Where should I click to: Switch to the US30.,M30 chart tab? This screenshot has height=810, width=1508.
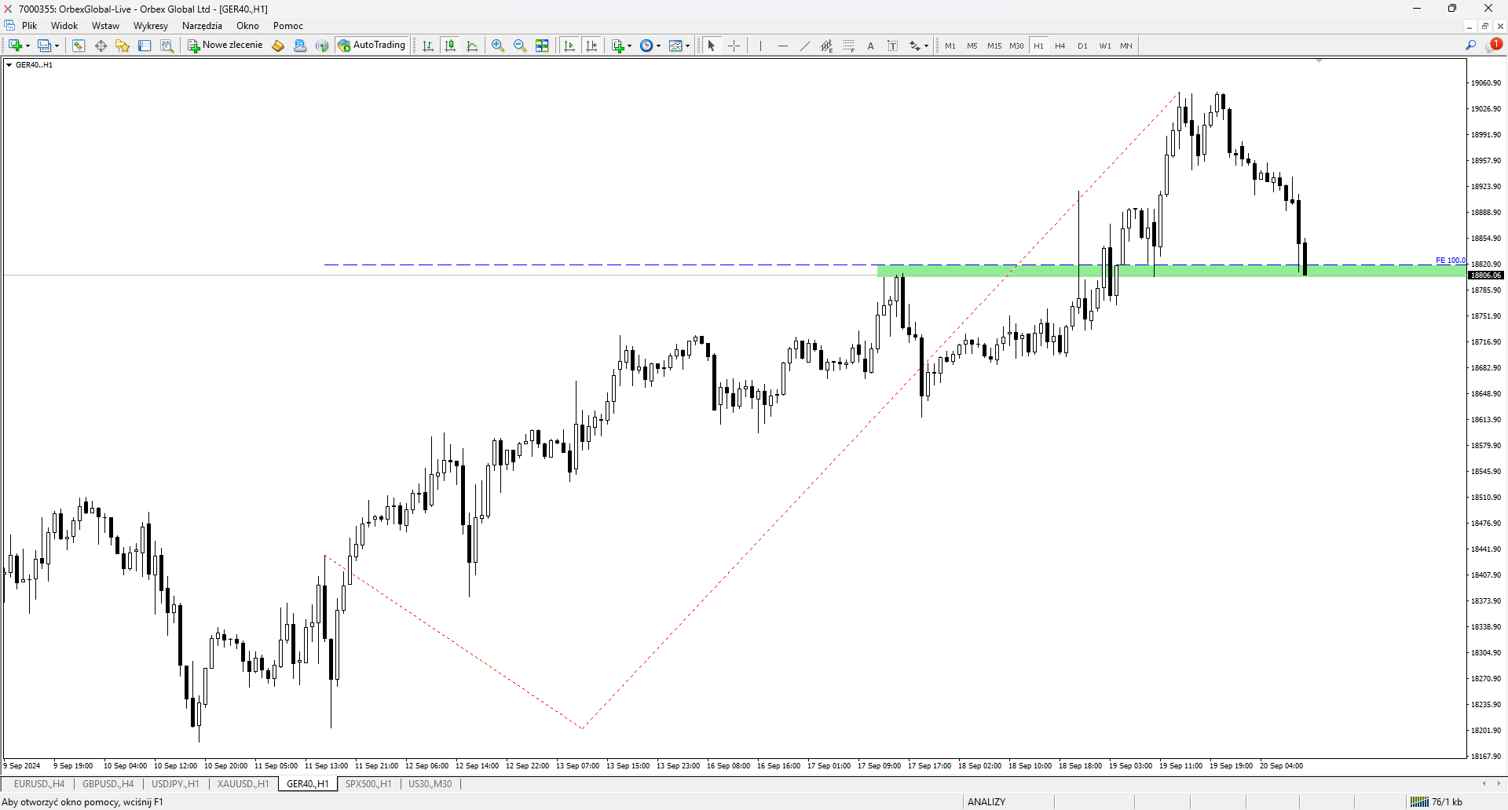tap(430, 784)
